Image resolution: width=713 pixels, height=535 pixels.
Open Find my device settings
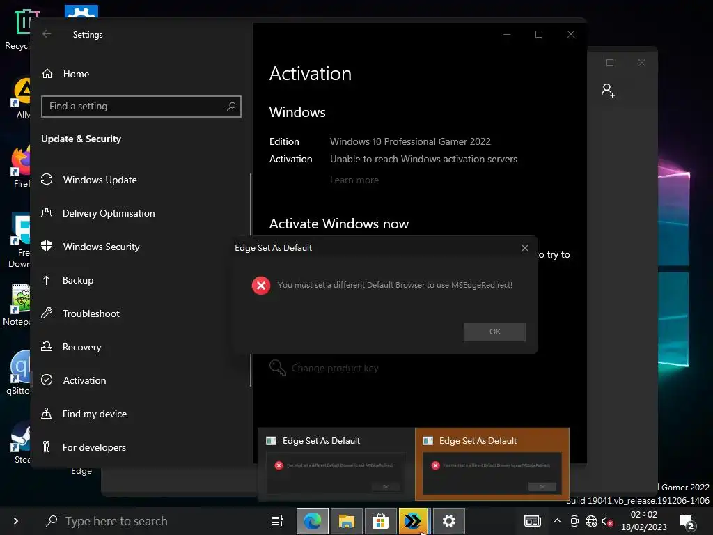pyautogui.click(x=95, y=414)
